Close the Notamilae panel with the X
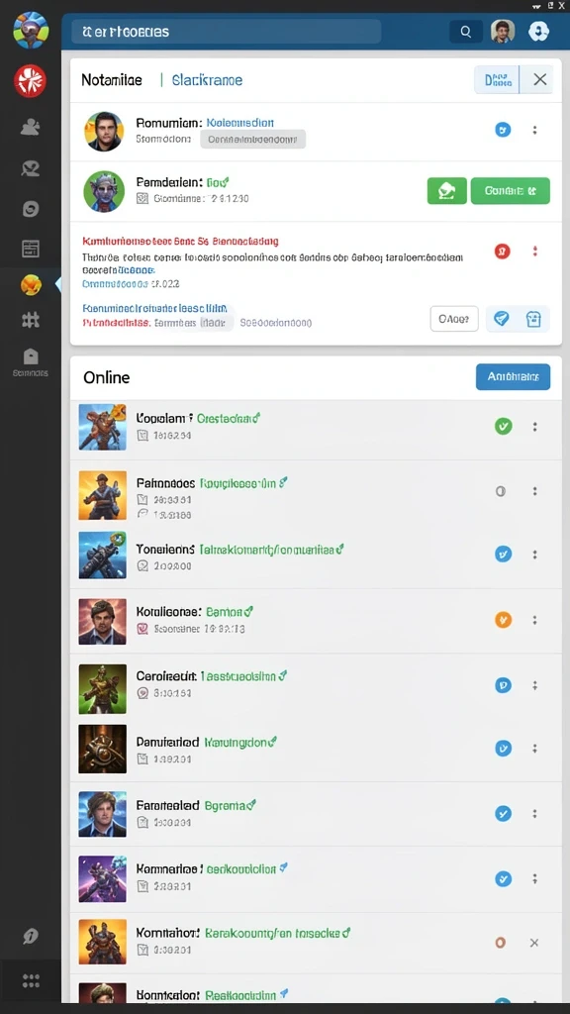This screenshot has height=1014, width=570. coord(539,79)
